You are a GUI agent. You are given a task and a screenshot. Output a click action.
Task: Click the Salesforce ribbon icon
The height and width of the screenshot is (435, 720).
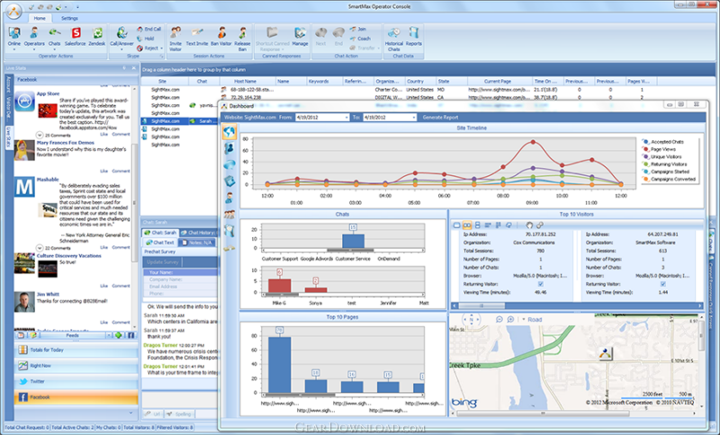(76, 37)
